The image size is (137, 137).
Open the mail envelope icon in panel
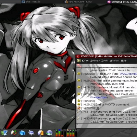tap(40, 133)
